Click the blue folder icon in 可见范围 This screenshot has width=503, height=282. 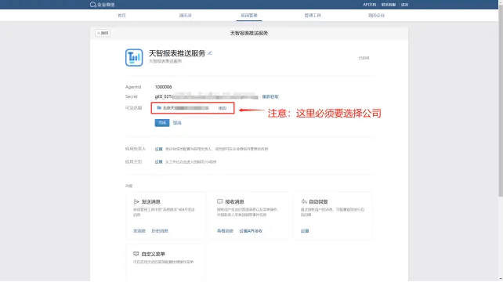coord(159,108)
